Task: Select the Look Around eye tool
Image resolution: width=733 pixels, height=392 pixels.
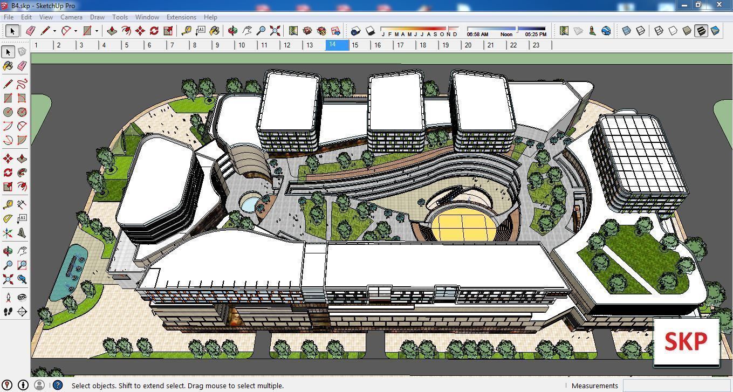Action: [22, 298]
